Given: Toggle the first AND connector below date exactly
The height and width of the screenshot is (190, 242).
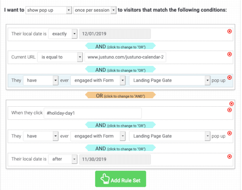Looking at the screenshot, I should pos(120,46).
